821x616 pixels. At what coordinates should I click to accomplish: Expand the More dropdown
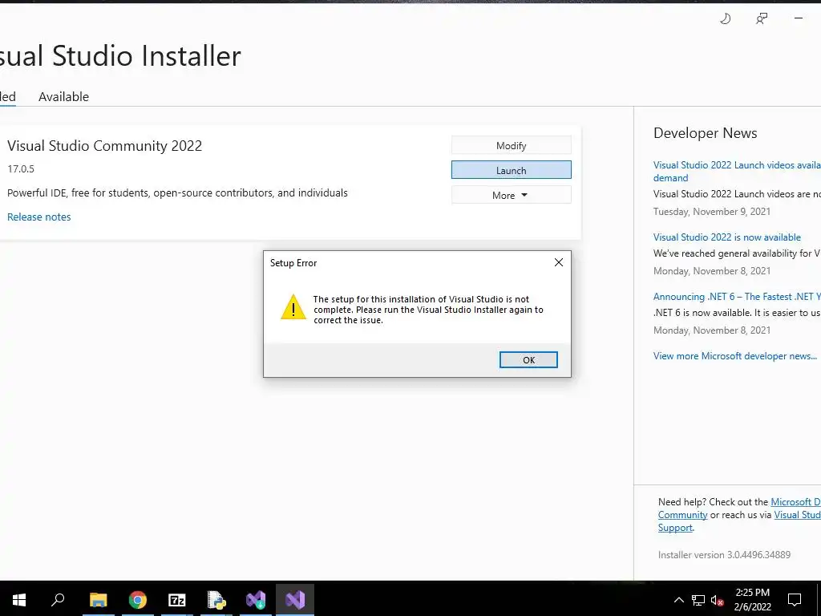click(511, 195)
